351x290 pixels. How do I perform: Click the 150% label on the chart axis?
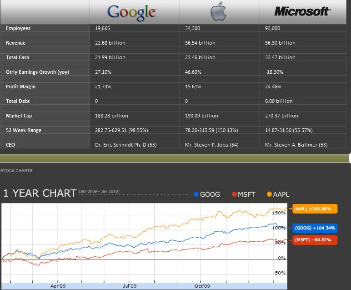(278, 213)
